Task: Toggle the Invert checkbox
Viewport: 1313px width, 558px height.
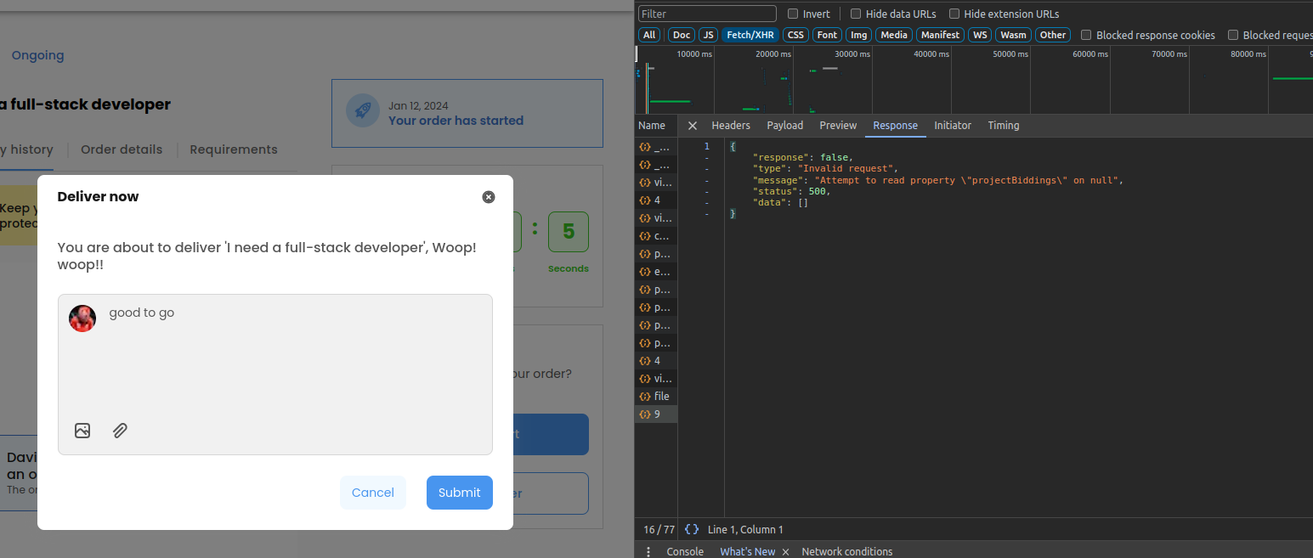Action: (x=793, y=14)
